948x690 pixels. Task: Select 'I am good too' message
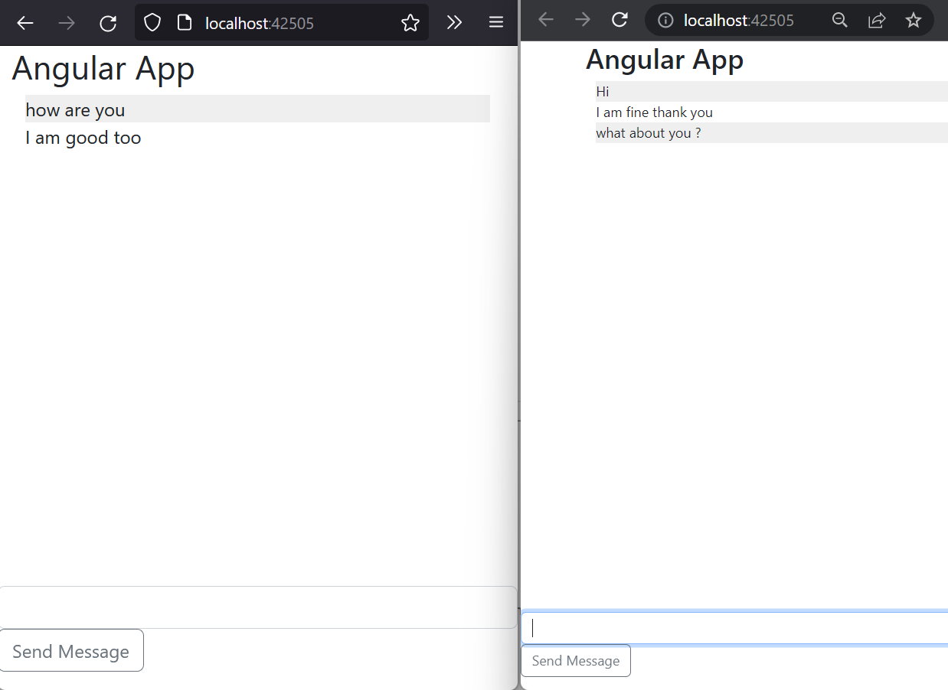click(257, 138)
